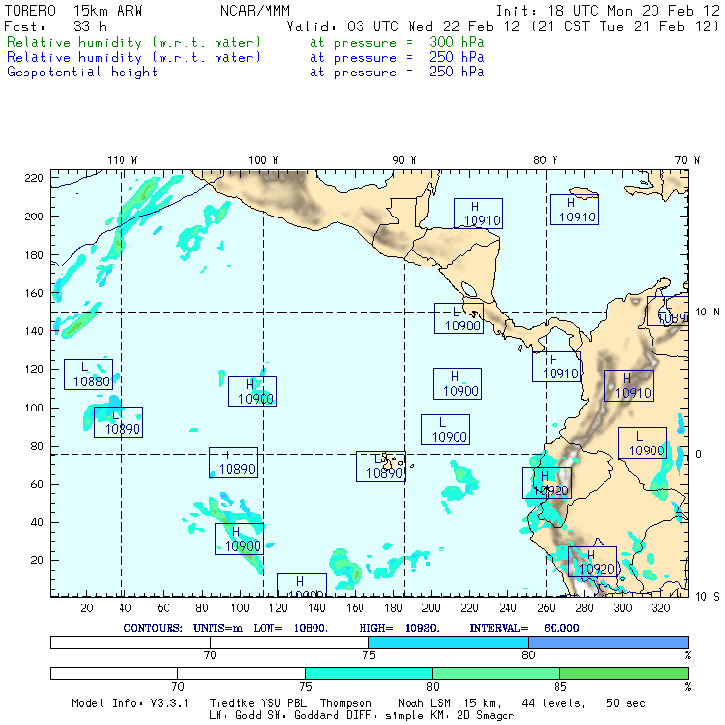Click the light green 80–85% legend swatch
Image resolution: width=725 pixels, height=725 pixels.
pyautogui.click(x=496, y=673)
